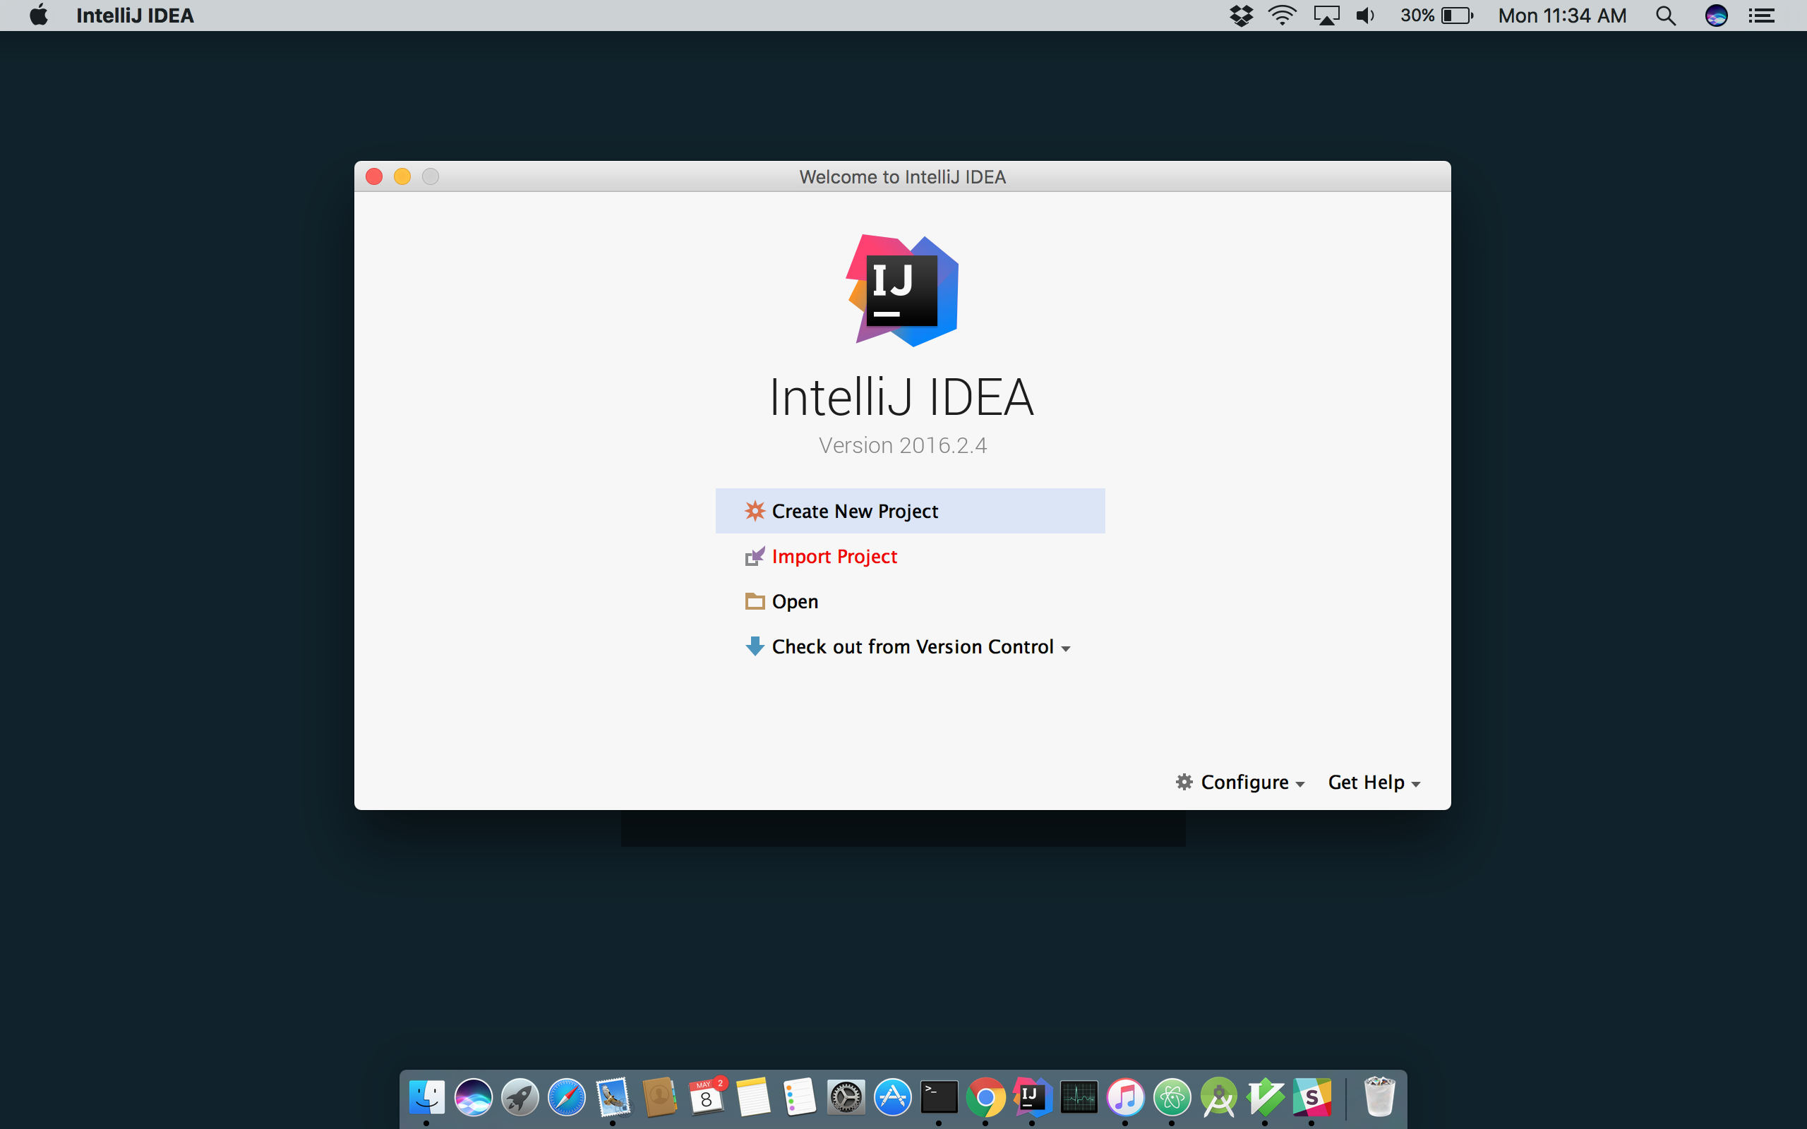Click the Configure gear icon
Screen dimensions: 1807x1129
point(1184,782)
